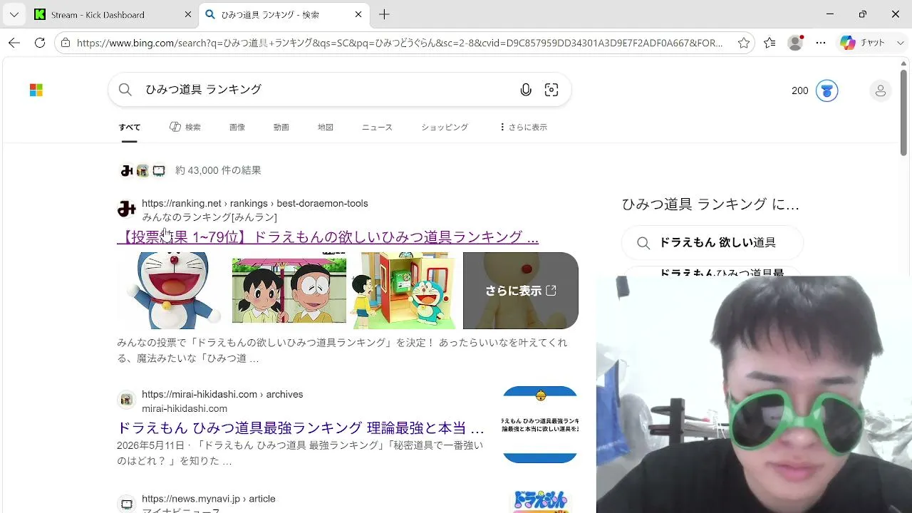Click the さらに表示 image overlay button

point(521,291)
